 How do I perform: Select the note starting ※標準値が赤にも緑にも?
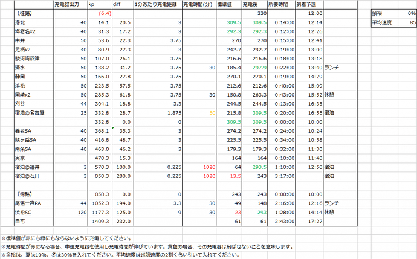(66, 238)
